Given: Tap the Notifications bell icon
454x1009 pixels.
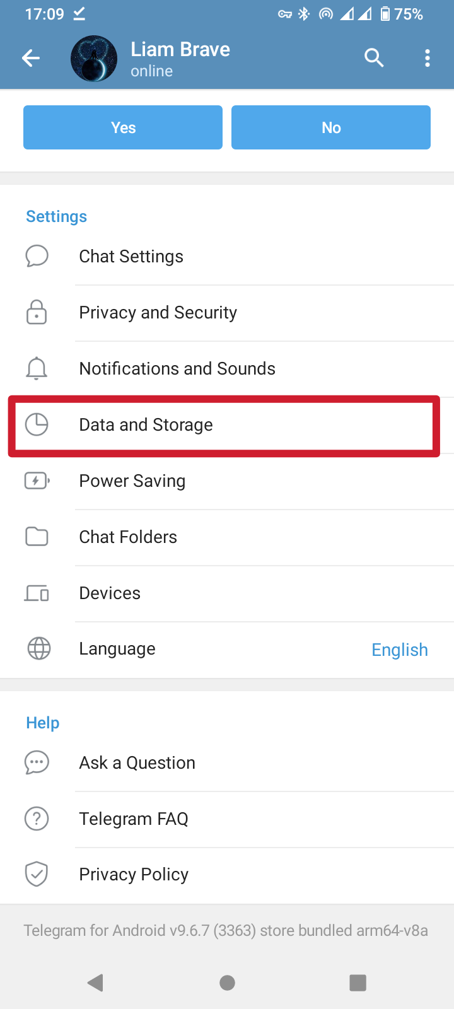Looking at the screenshot, I should click(37, 368).
